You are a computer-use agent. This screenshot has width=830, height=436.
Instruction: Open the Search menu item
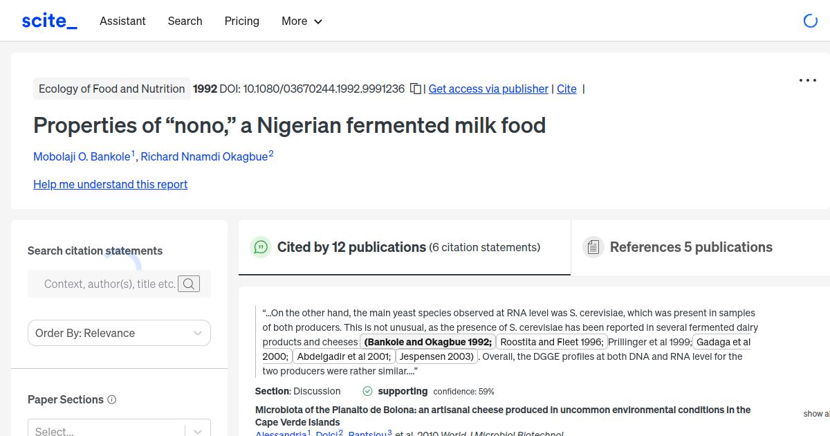click(x=185, y=21)
